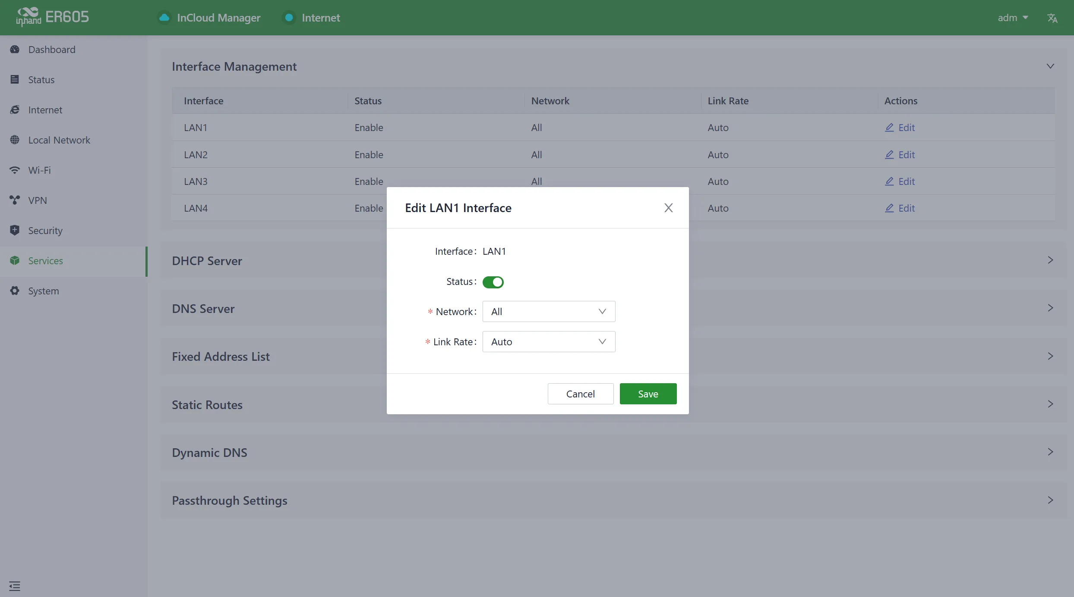Viewport: 1074px width, 597px height.
Task: Open the Dashboard menu item
Action: pos(73,50)
